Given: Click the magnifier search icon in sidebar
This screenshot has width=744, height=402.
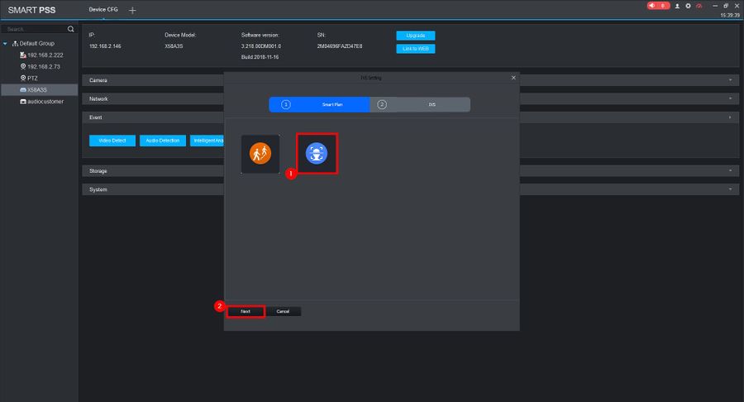Looking at the screenshot, I should [71, 30].
